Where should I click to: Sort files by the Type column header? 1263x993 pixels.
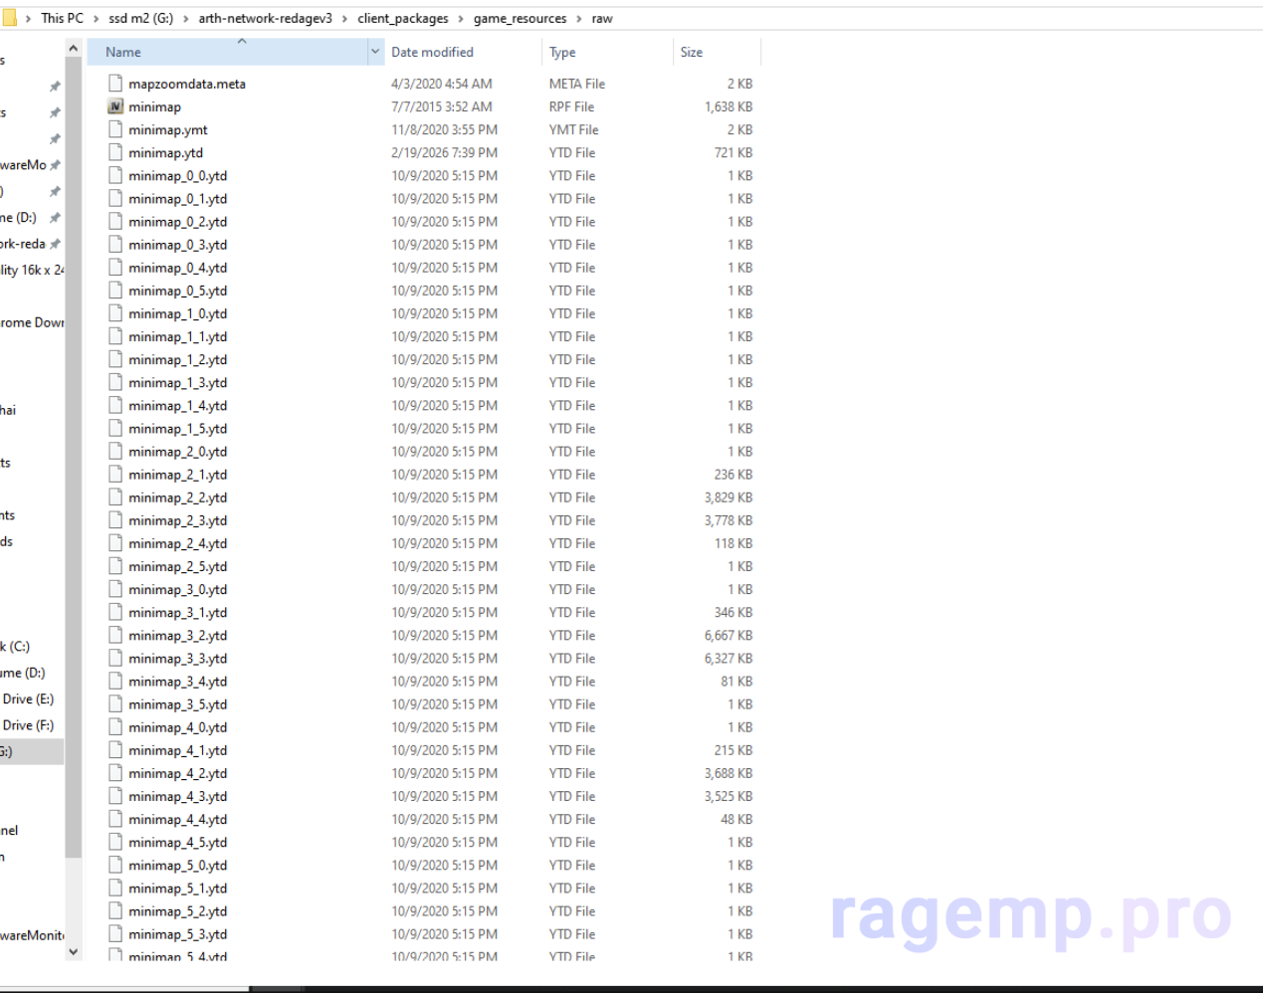[x=562, y=52]
